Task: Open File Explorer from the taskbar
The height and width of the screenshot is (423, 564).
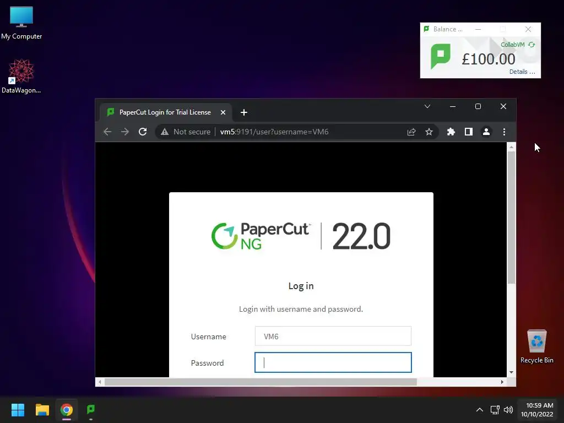Action: 42,410
